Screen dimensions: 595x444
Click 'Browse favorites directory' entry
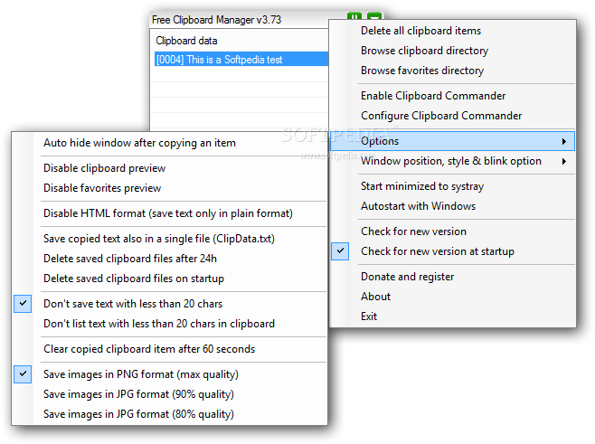pos(421,71)
